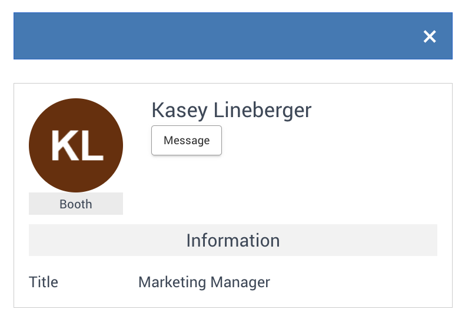The height and width of the screenshot is (319, 465).
Task: Select the Title field label
Action: click(44, 282)
